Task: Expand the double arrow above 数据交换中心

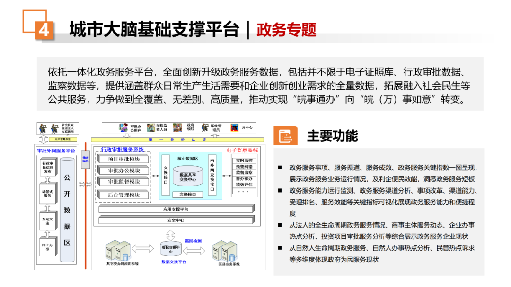Action: (x=170, y=234)
